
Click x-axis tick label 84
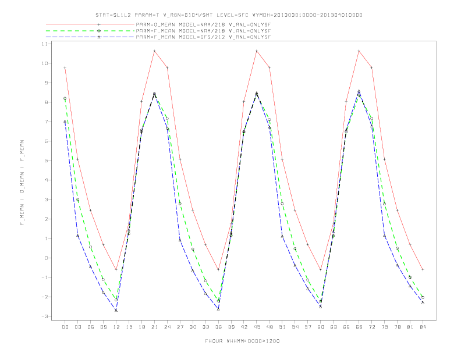click(423, 327)
